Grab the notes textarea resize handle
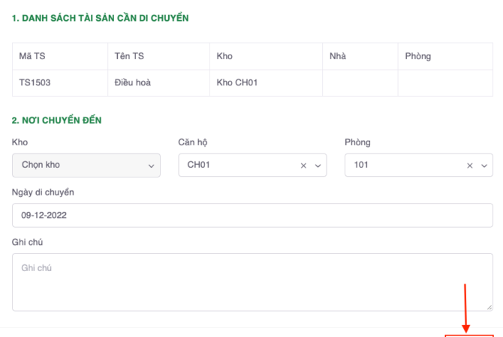Image resolution: width=503 pixels, height=337 pixels. click(x=489, y=307)
